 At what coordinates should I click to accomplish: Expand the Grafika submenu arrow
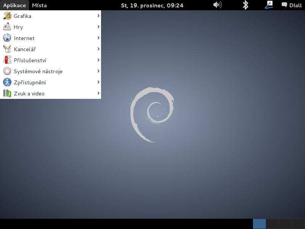[x=98, y=16]
